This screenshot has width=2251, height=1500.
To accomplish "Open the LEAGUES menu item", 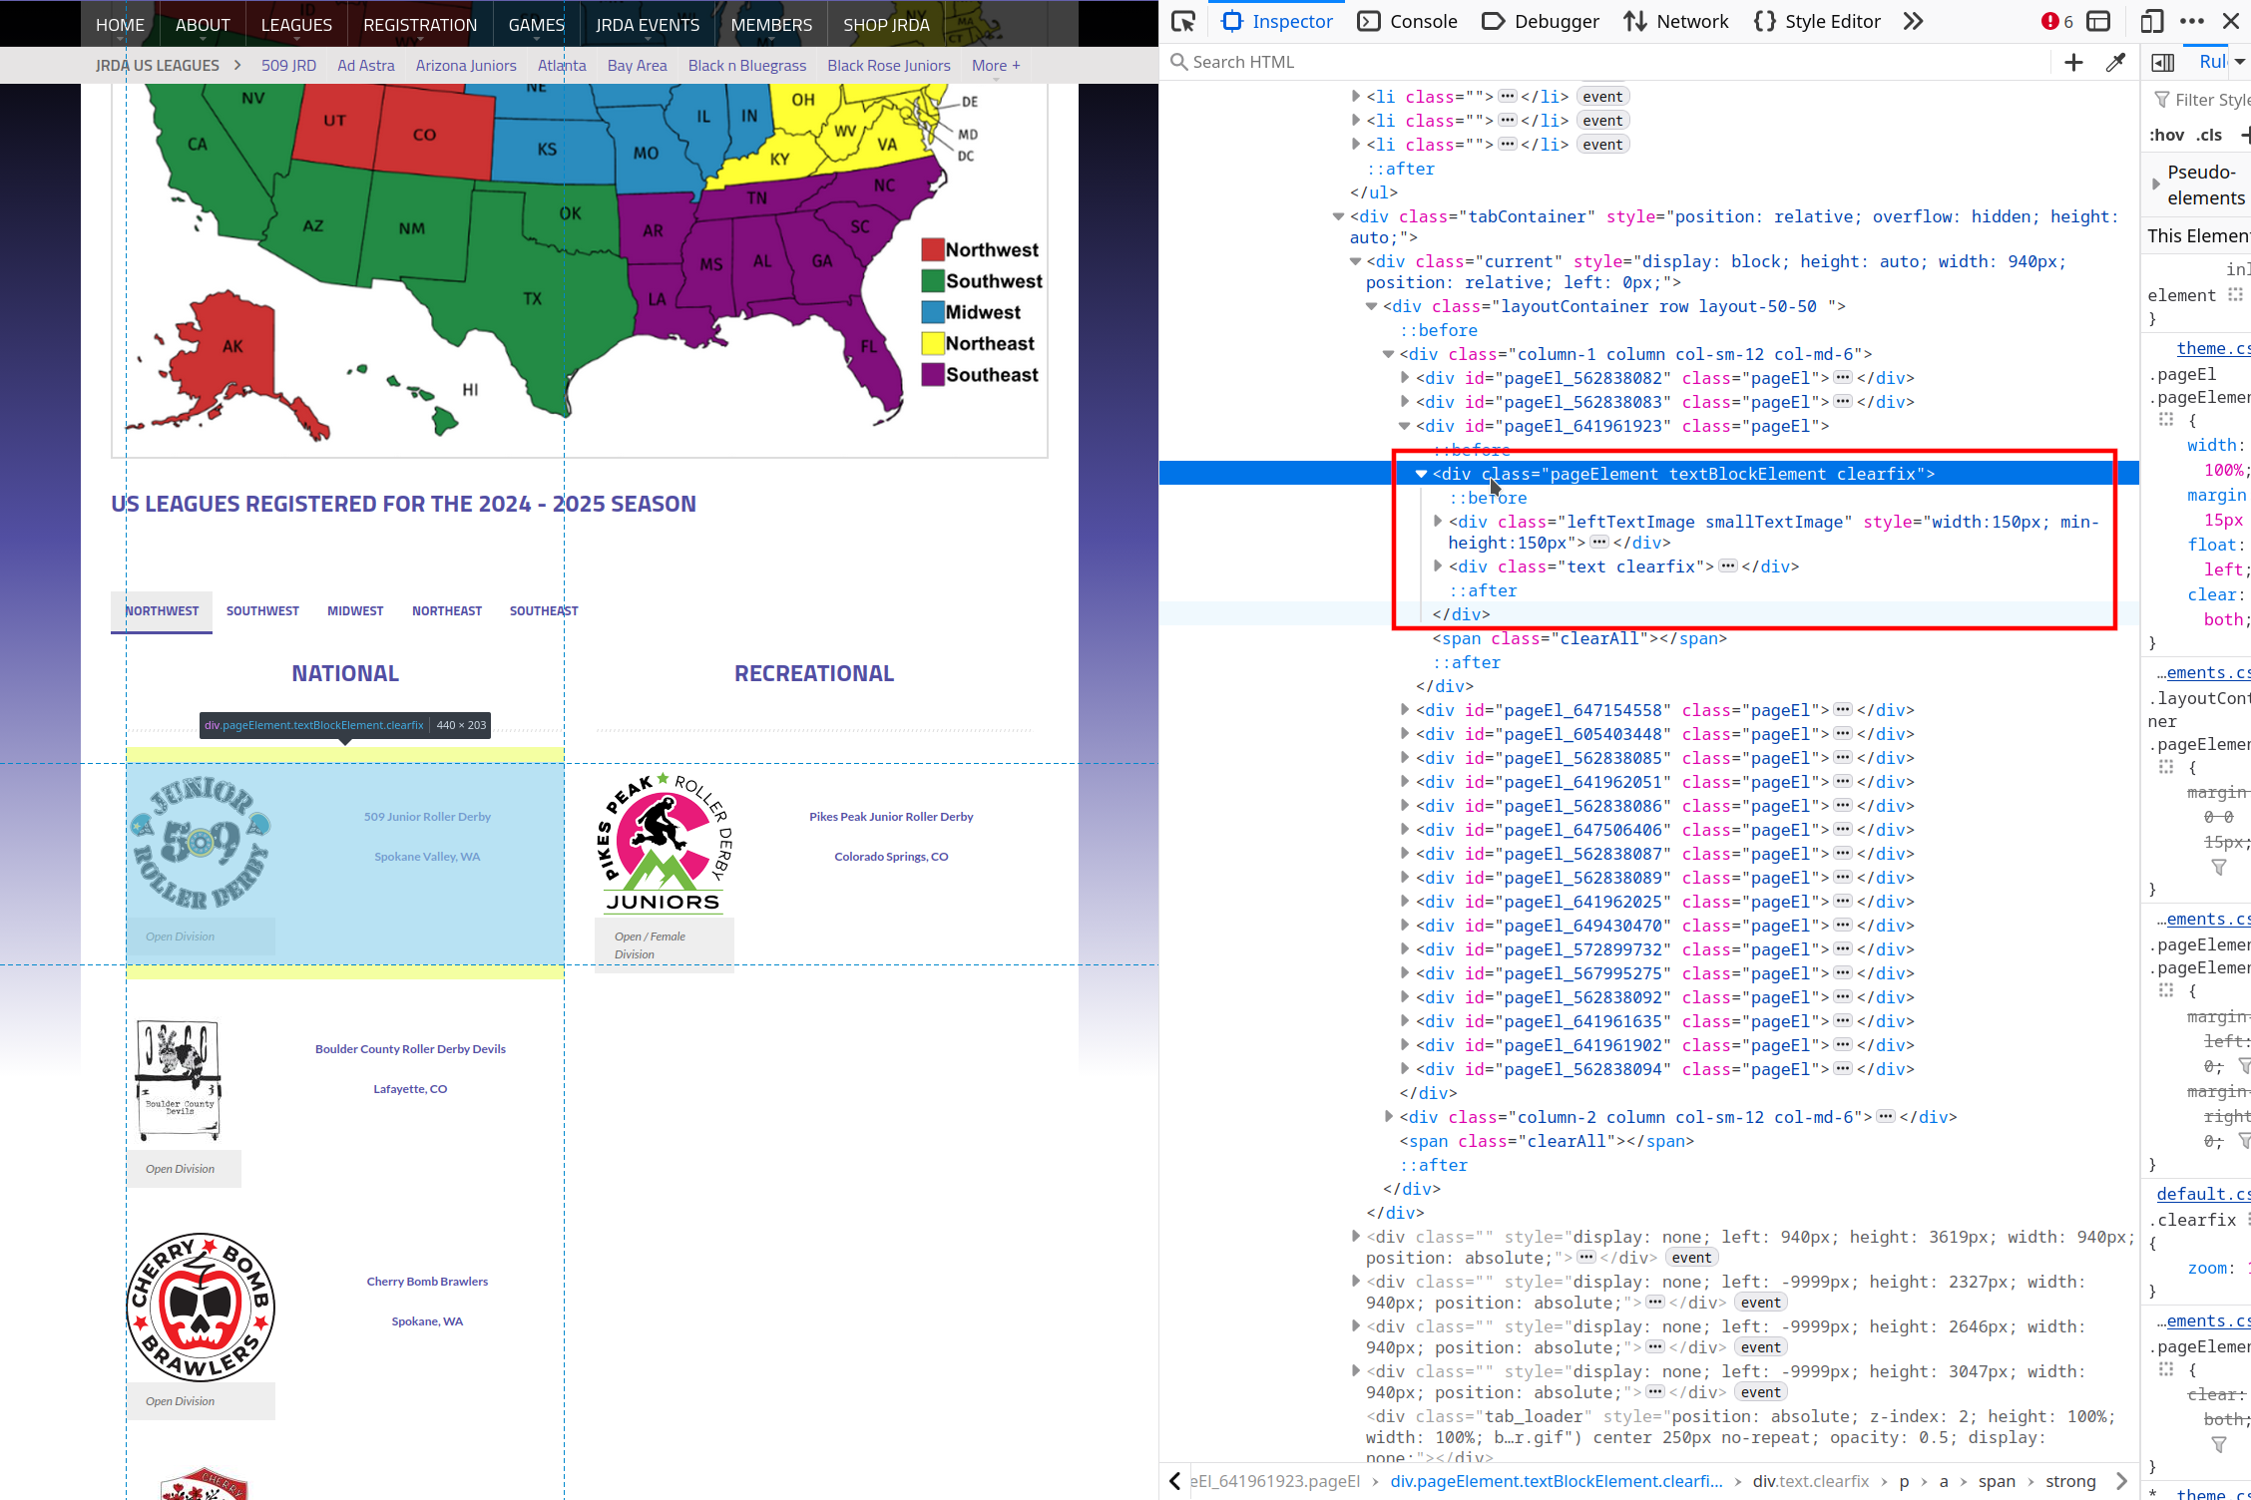I will (296, 25).
